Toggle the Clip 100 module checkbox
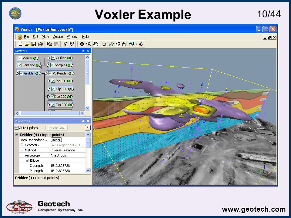The height and width of the screenshot is (218, 291). [53, 89]
